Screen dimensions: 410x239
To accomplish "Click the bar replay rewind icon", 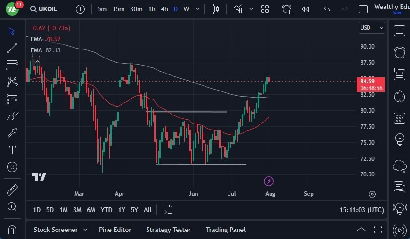I will (x=305, y=9).
